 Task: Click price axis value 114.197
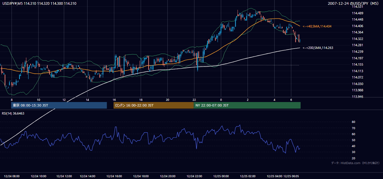357,58
